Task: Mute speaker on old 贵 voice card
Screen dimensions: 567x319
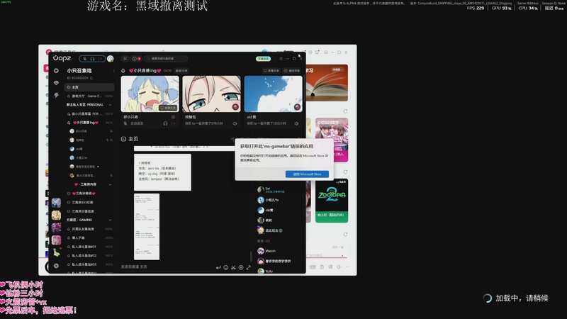Action: tap(296, 123)
